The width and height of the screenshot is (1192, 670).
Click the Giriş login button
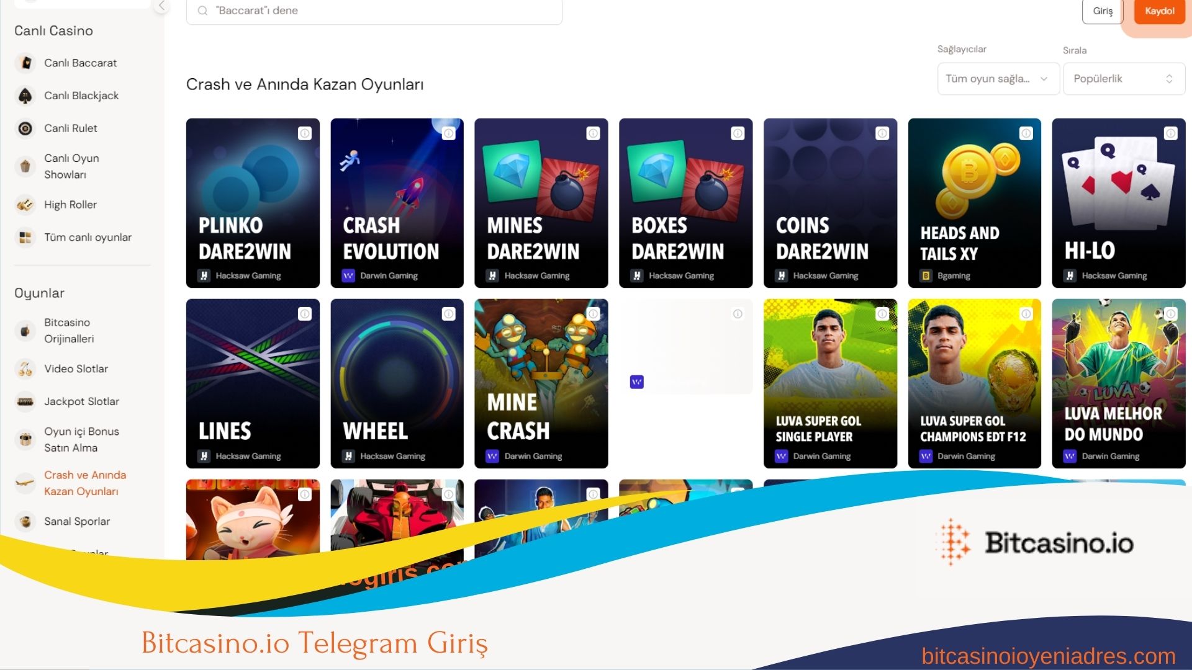coord(1103,11)
